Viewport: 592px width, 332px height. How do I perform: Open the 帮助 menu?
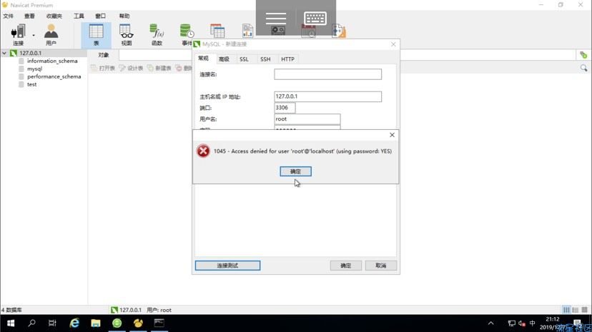point(124,16)
